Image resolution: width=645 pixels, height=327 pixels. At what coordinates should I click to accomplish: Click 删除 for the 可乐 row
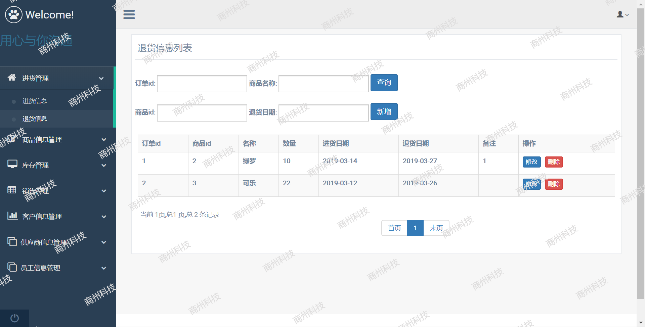tap(554, 184)
